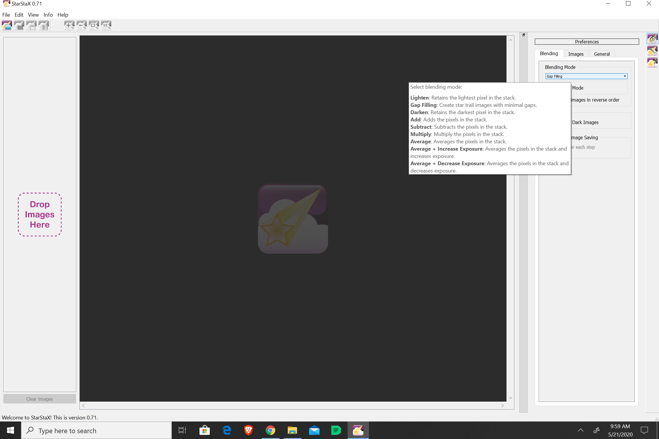659x439 pixels.
Task: Show hidden system tray icons
Action: pos(581,430)
